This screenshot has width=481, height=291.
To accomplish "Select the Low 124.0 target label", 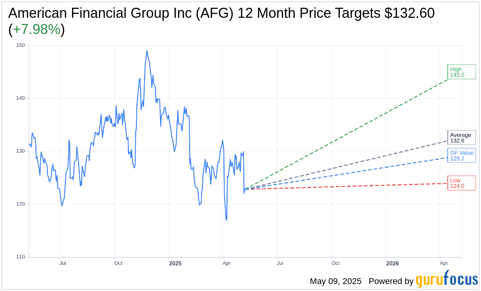I will pyautogui.click(x=461, y=183).
